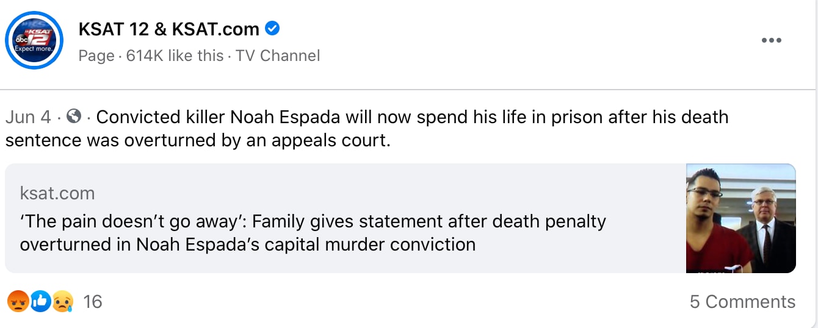
Task: Click the KSAT 12 profile logo
Action: [x=35, y=40]
